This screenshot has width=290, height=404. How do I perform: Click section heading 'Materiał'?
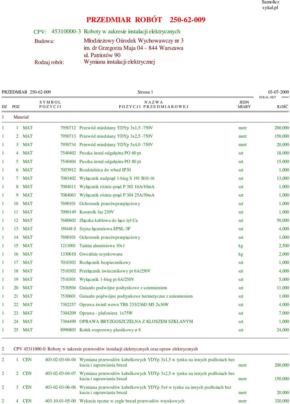pyautogui.click(x=21, y=117)
